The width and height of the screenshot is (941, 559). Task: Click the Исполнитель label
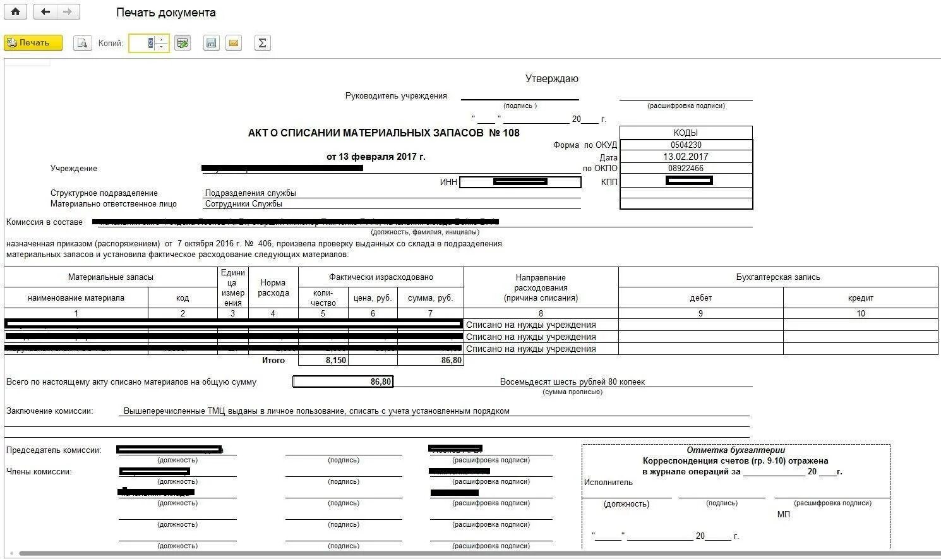[608, 483]
